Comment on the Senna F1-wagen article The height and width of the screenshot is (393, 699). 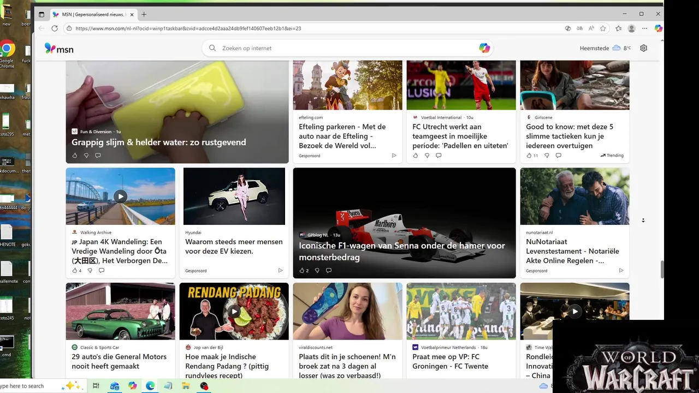[329, 271]
